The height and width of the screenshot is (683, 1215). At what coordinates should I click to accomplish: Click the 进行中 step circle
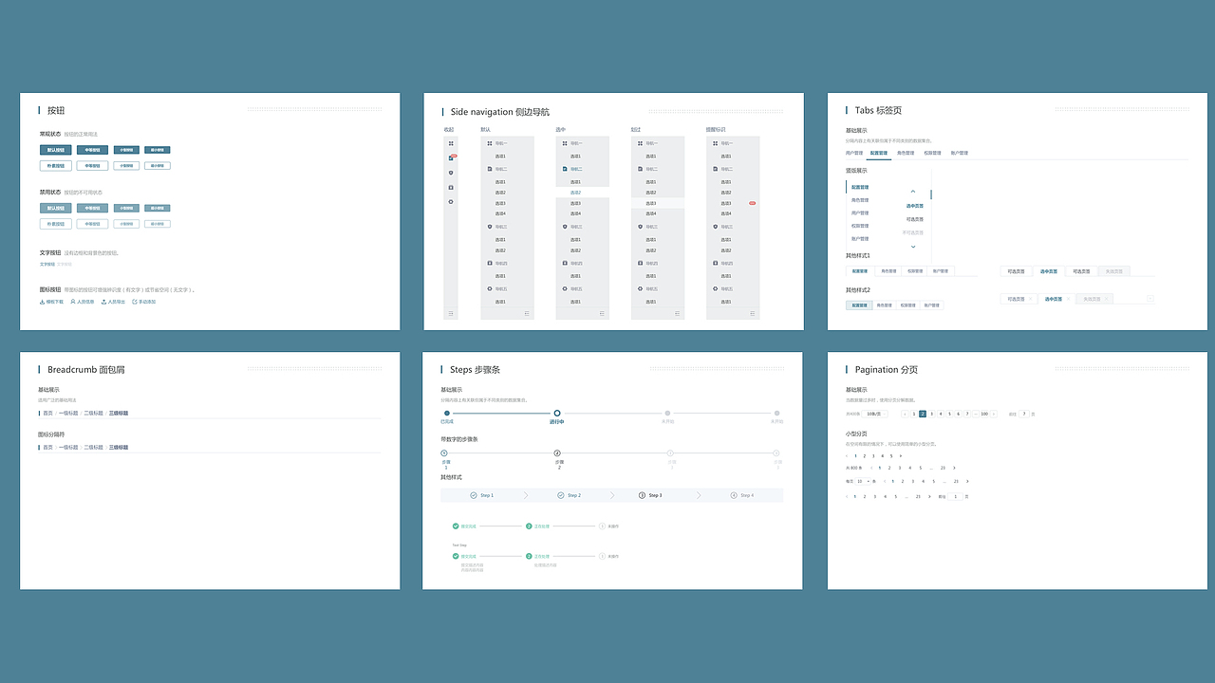point(557,413)
